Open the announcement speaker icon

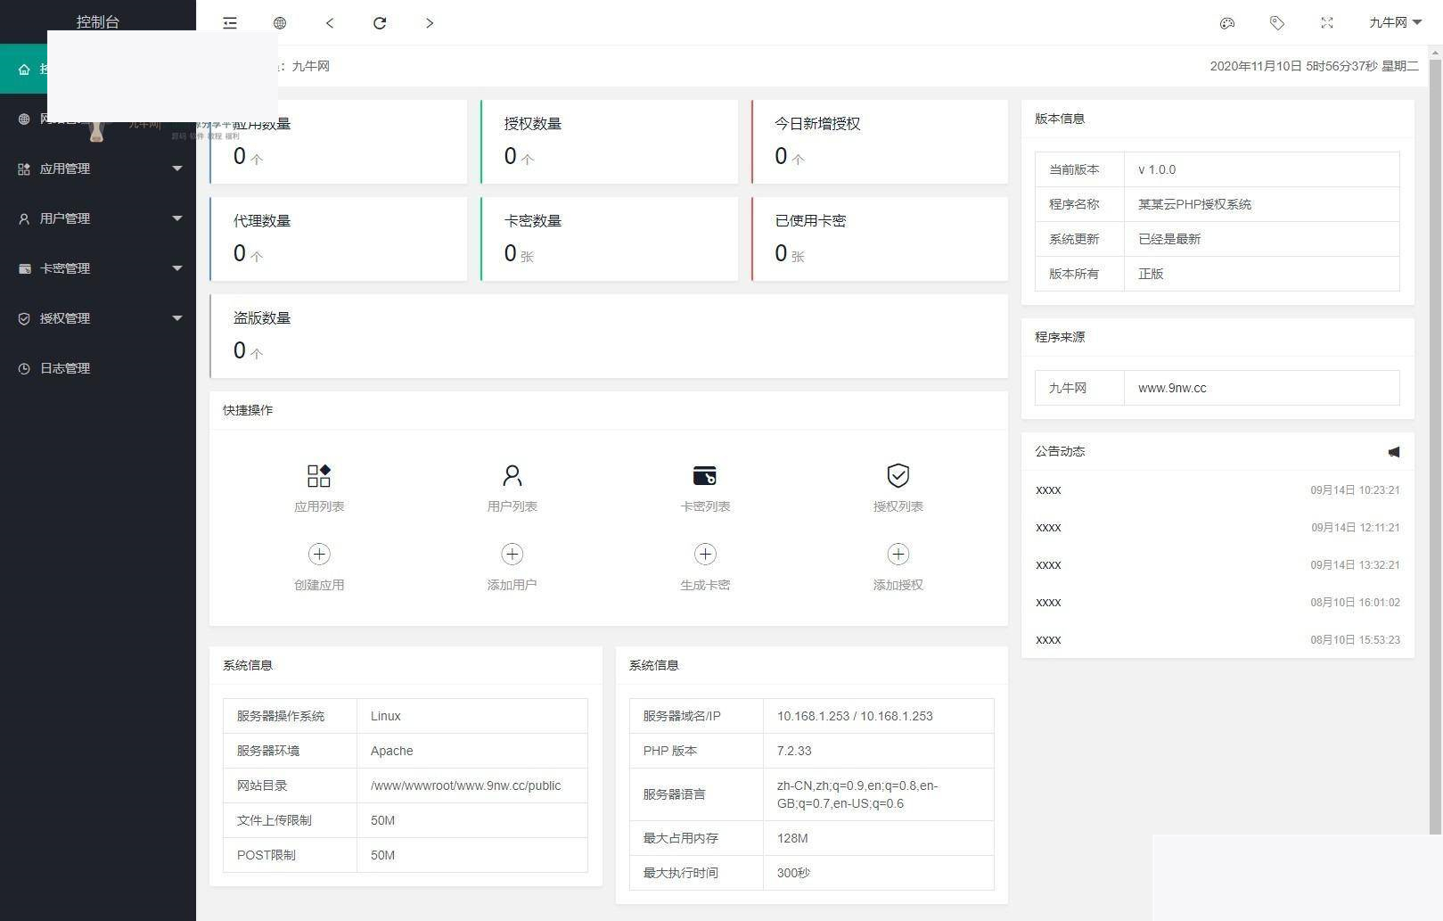(1394, 452)
